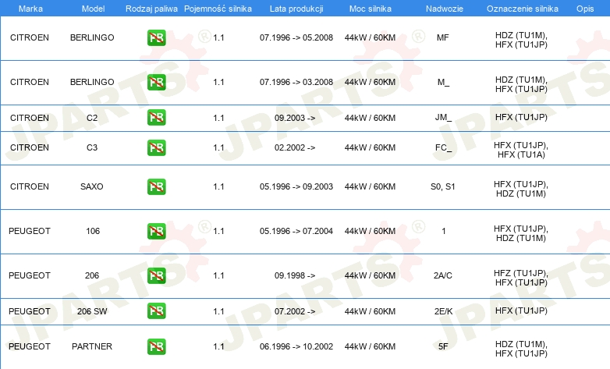The width and height of the screenshot is (610, 369).
Task: Click the 05.1996 -> 07.2004 production years cell
Action: [x=296, y=231]
